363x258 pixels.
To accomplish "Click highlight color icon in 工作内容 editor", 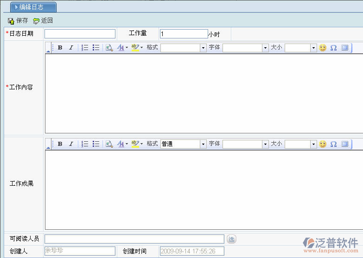I will [x=135, y=48].
